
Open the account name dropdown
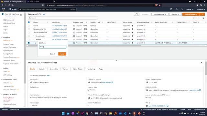(x=201, y=9)
